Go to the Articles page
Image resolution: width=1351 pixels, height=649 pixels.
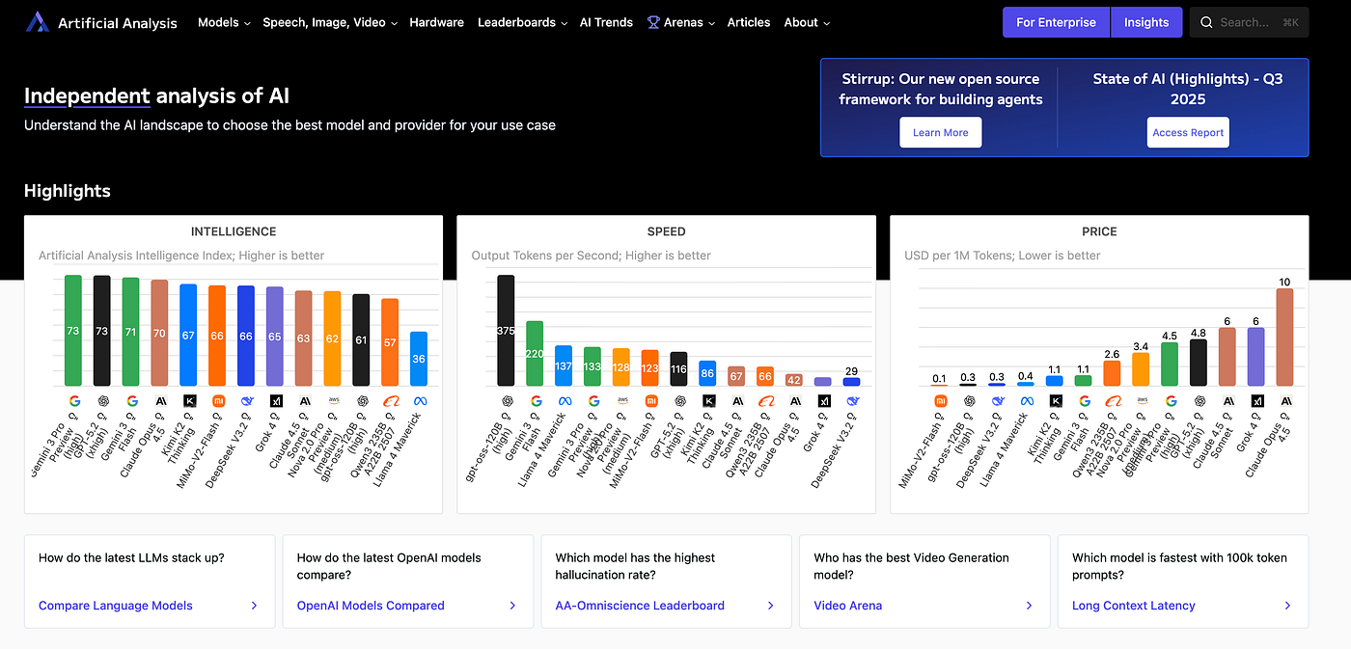pos(749,22)
